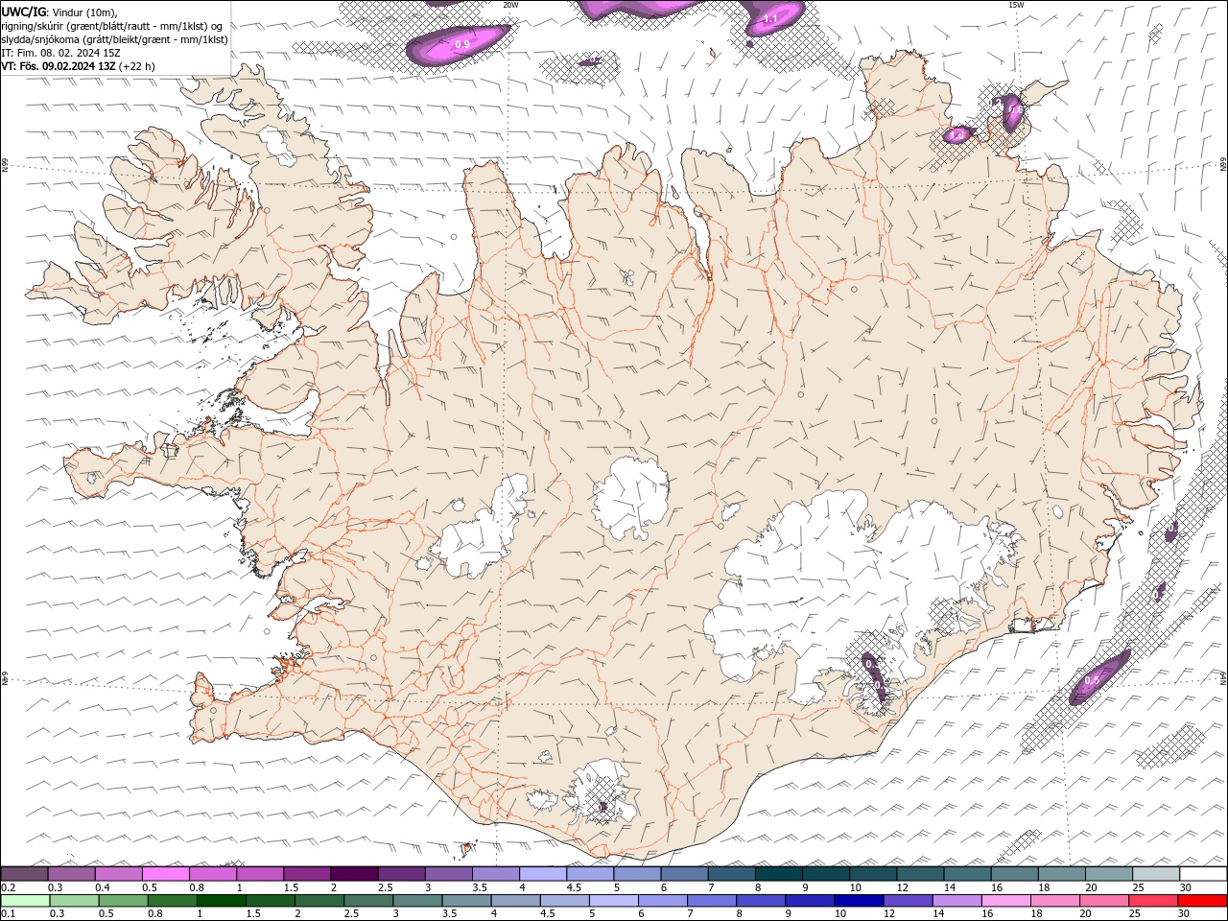Select the upper-row legend swatch labeled 3
The width and height of the screenshot is (1228, 921).
click(x=447, y=874)
